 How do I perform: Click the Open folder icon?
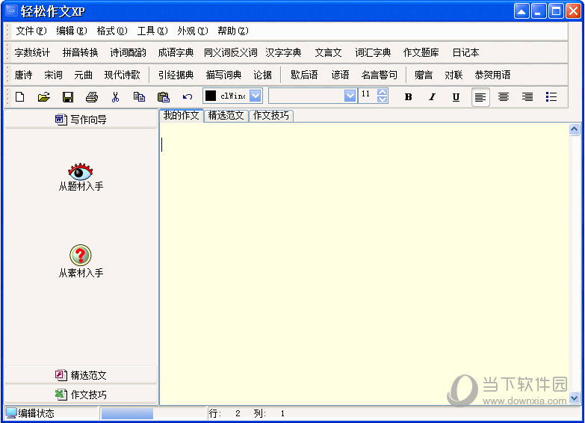tap(44, 97)
